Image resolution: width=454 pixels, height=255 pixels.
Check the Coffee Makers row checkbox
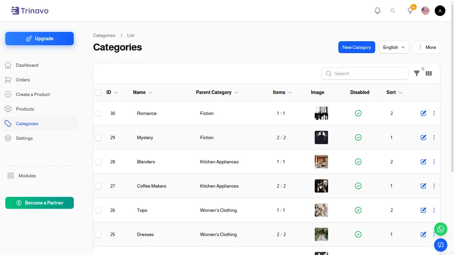point(98,186)
